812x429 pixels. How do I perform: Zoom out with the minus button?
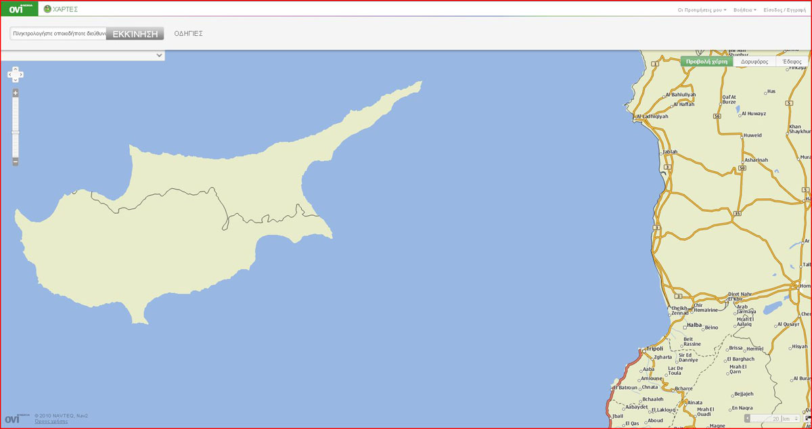pos(16,162)
